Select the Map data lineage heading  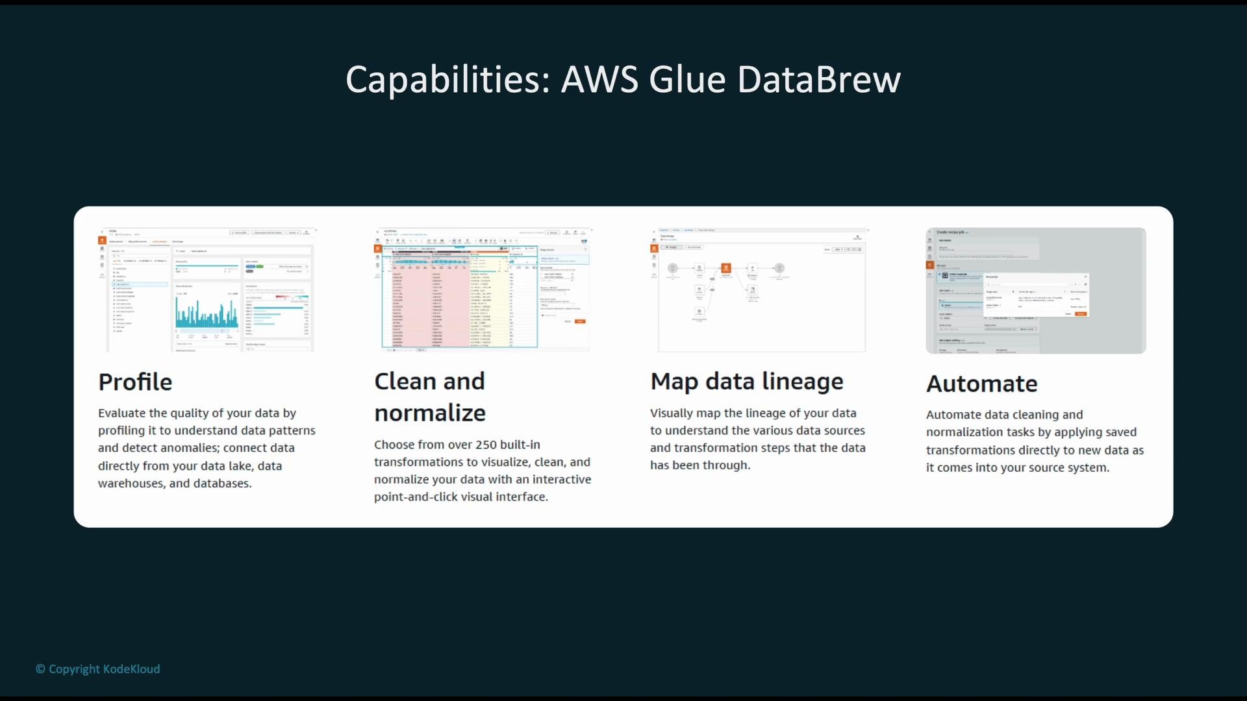coord(747,382)
